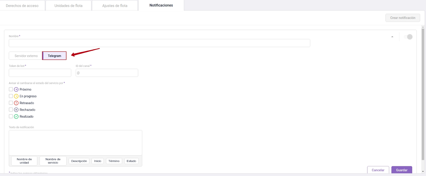Enable the Próximo status checkbox
This screenshot has height=176, width=426.
click(11, 89)
